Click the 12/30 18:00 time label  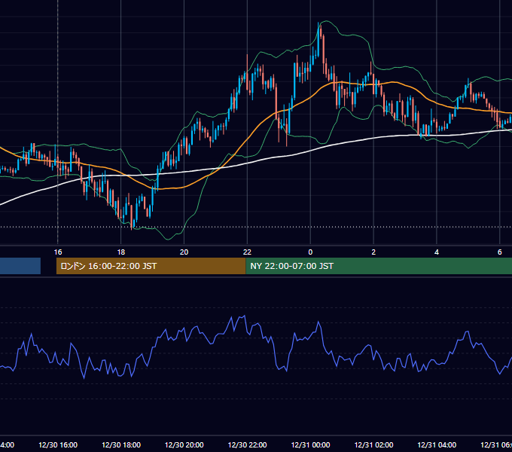[121, 444]
